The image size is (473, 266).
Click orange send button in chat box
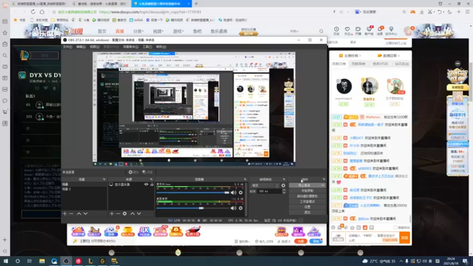(x=404, y=238)
